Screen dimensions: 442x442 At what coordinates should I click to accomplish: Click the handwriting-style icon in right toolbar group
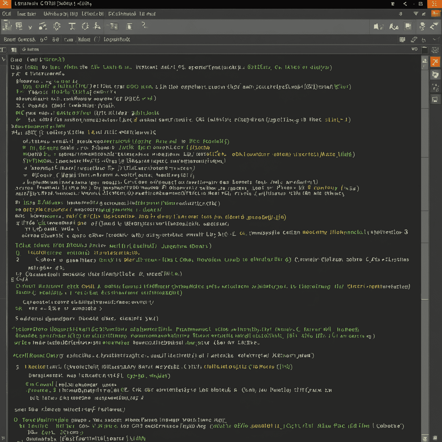click(x=394, y=27)
